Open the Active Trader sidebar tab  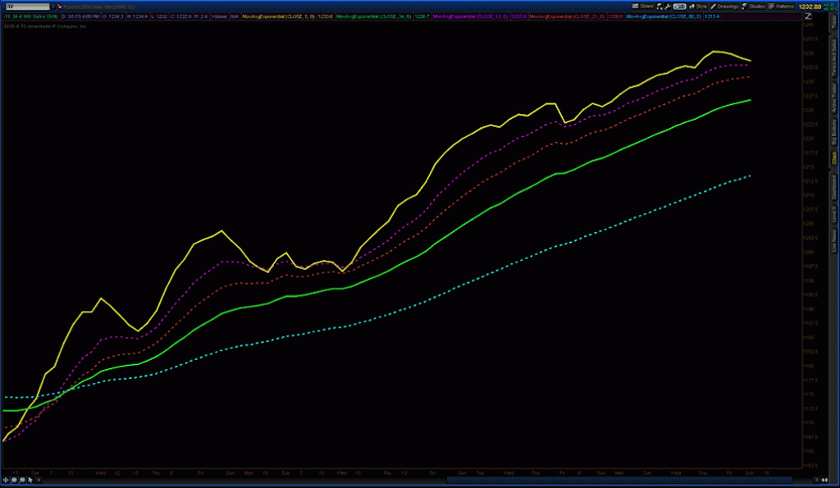834,98
